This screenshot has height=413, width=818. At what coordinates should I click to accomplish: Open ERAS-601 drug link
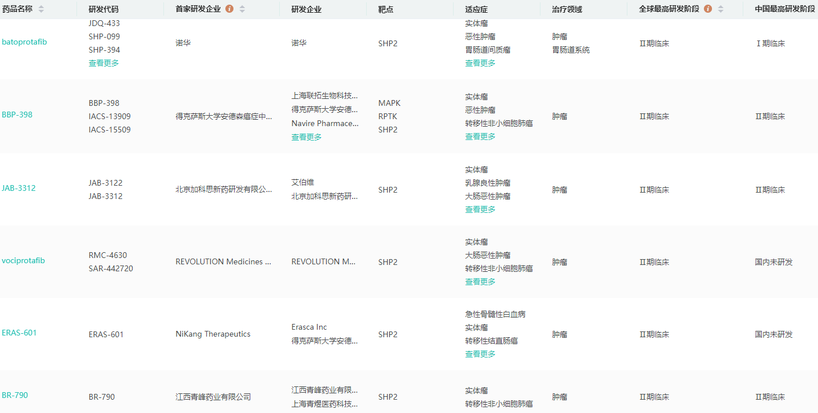pyautogui.click(x=19, y=333)
